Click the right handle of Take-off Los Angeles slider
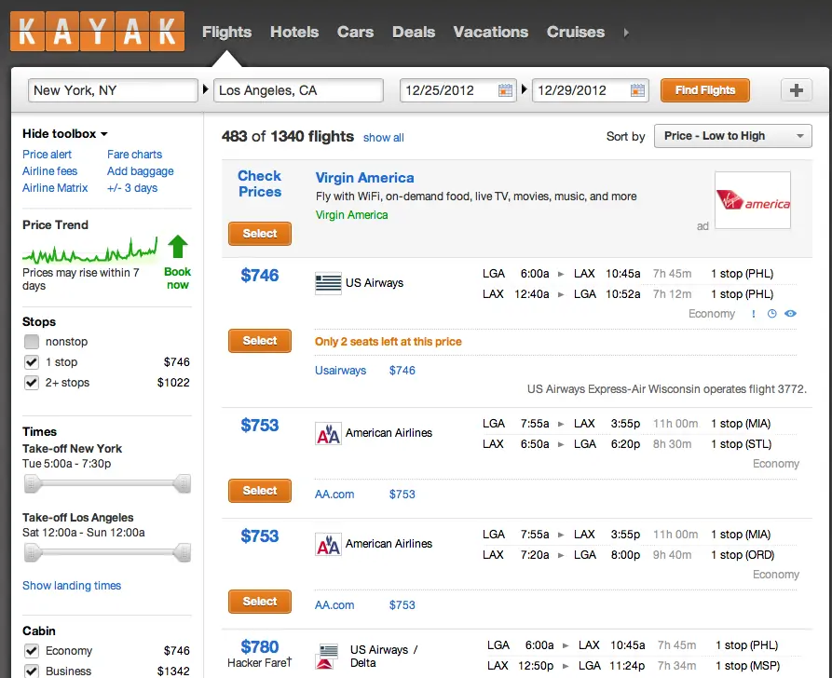Viewport: 832px width, 678px height. [183, 553]
